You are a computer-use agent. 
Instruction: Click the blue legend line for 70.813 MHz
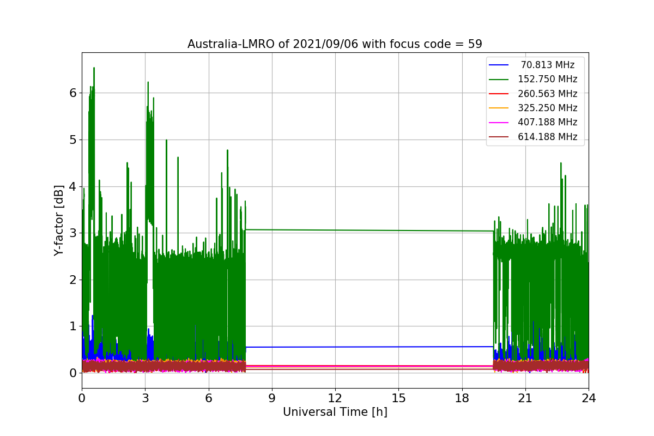click(499, 65)
